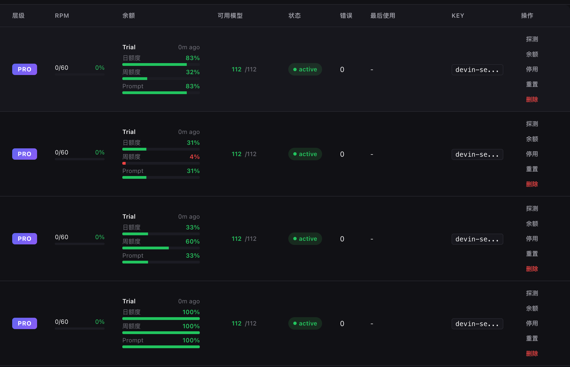Viewport: 570px width, 367px height.
Task: Click the first row's devin-se... key chip
Action: (477, 70)
